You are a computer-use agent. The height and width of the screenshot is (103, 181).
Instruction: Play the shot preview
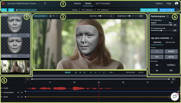pyautogui.click(x=76, y=72)
